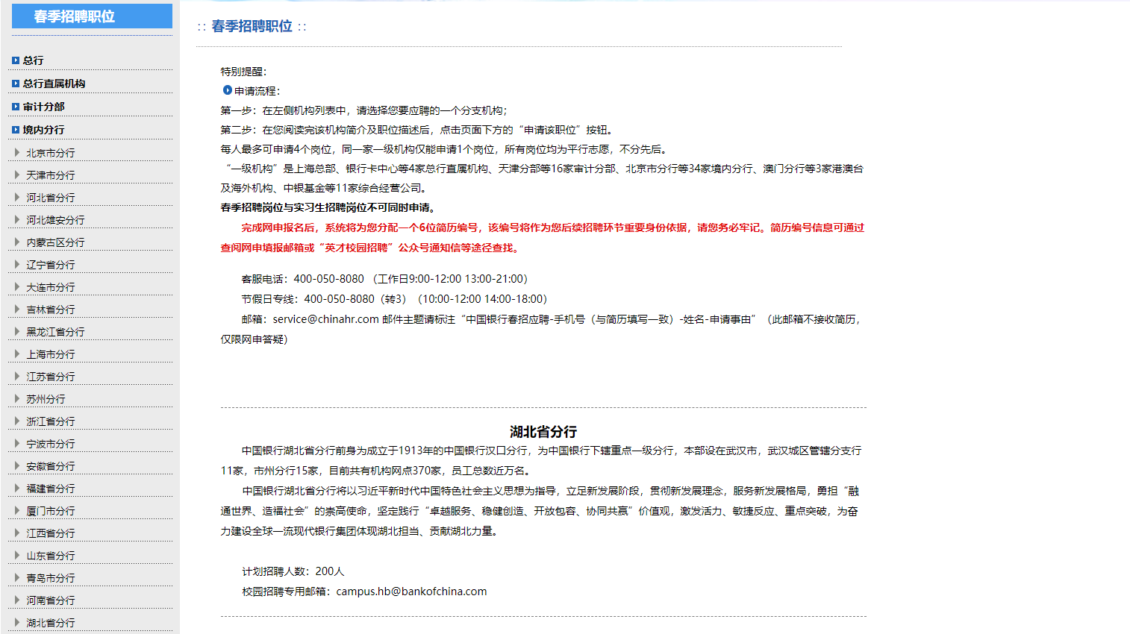The width and height of the screenshot is (1130, 634).
Task: Select 江苏省分行 in the branch list
Action: pos(51,377)
